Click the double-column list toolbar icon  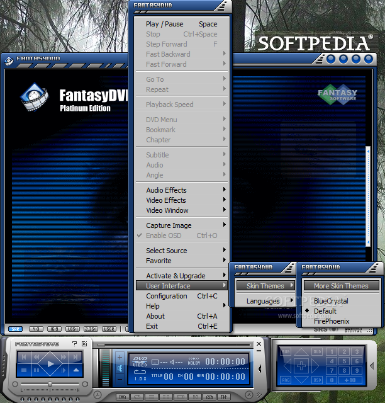coord(166,397)
